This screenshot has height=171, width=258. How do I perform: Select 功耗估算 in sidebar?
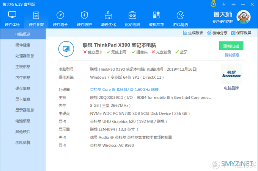23,143
